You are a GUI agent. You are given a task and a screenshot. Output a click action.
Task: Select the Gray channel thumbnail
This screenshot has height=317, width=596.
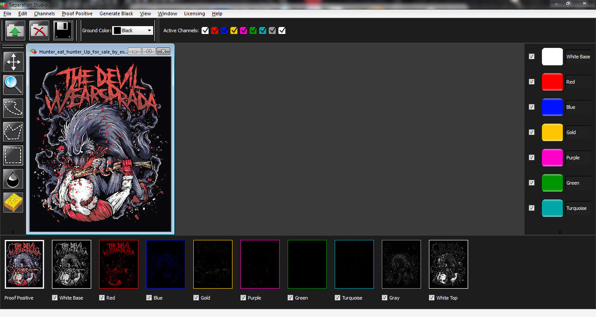coord(401,264)
